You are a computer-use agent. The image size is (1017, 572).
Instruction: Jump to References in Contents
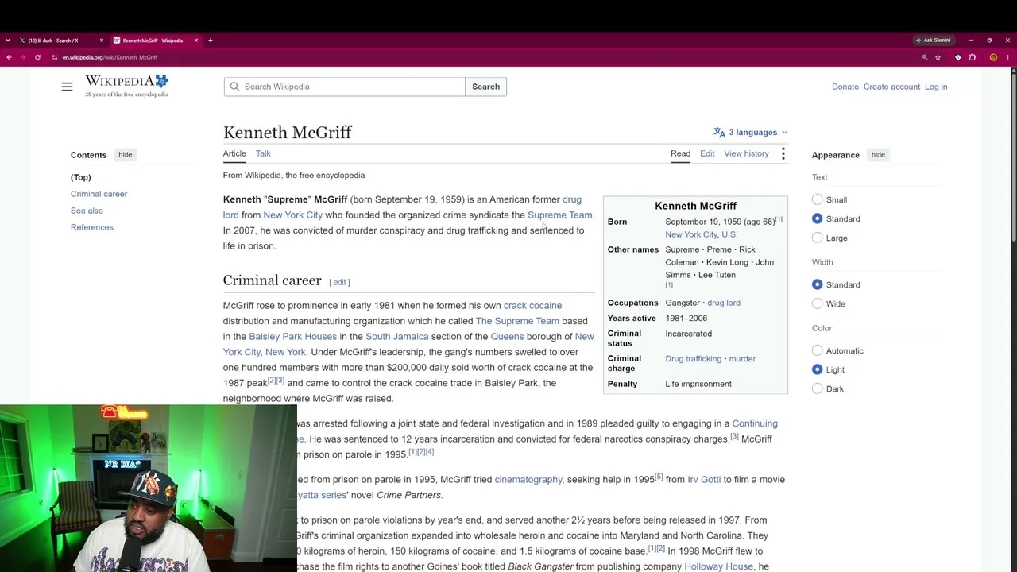[x=92, y=227]
